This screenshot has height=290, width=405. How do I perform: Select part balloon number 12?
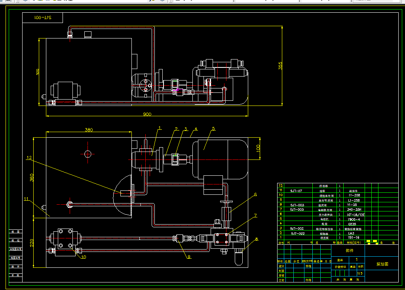[x=29, y=157]
